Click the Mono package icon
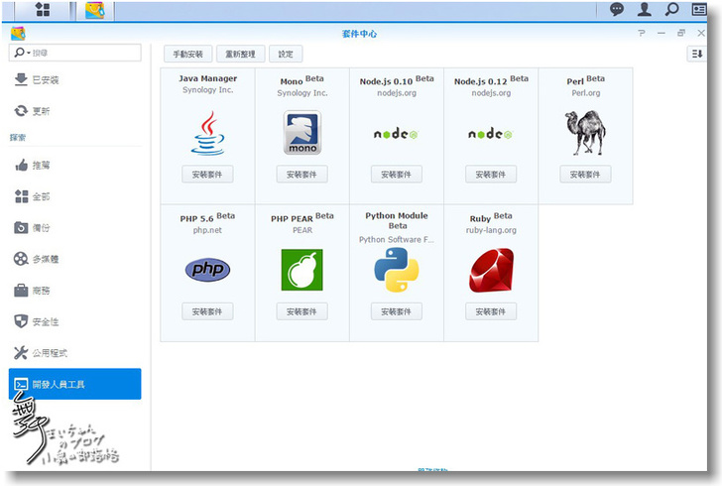Image resolution: width=722 pixels, height=486 pixels. tap(302, 133)
